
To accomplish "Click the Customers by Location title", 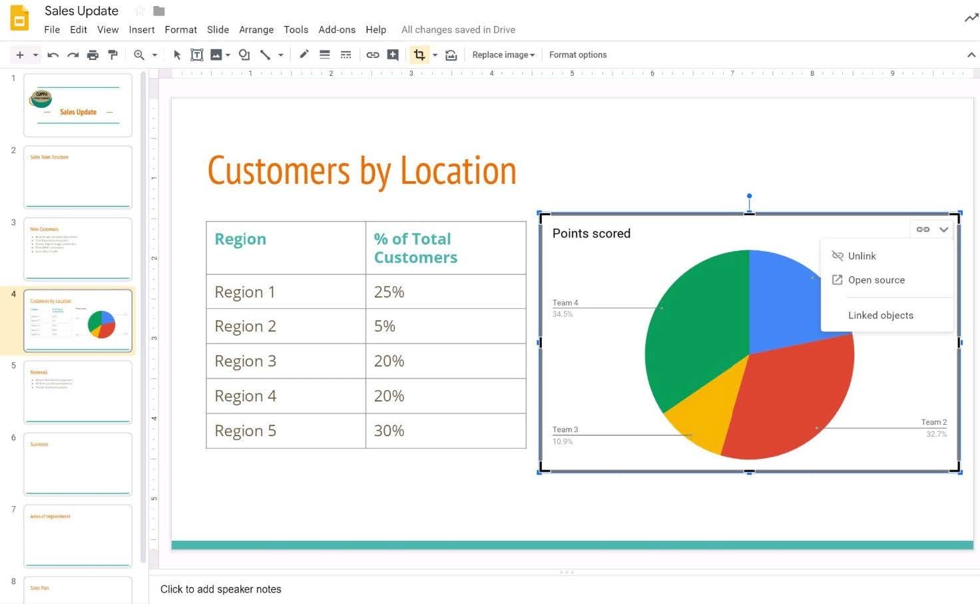I will (x=362, y=170).
